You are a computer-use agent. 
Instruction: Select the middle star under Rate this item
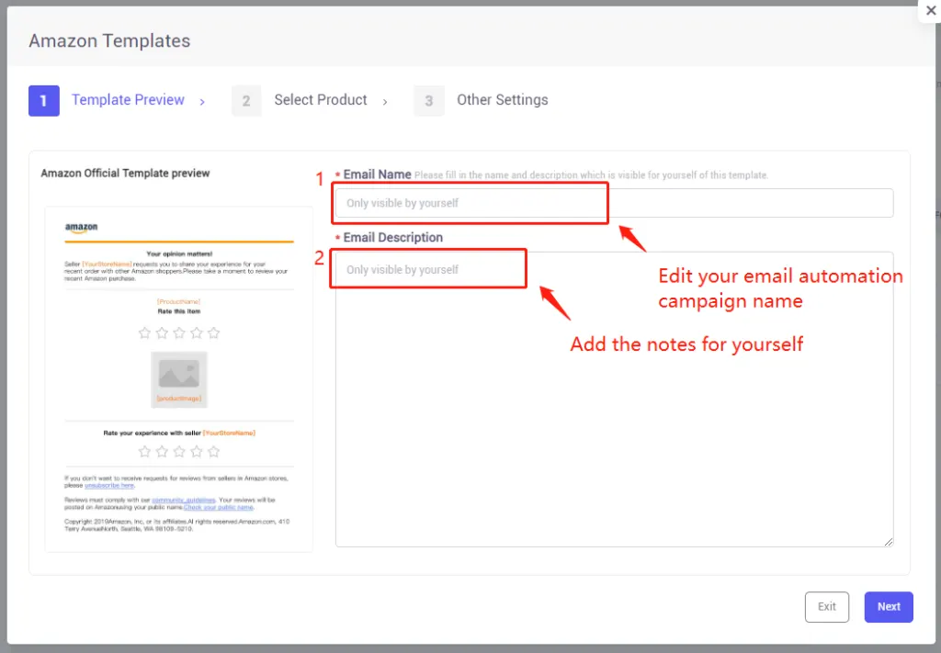tap(180, 333)
